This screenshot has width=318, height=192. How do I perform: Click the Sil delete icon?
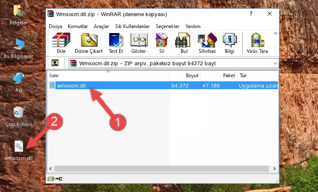coord(162,43)
